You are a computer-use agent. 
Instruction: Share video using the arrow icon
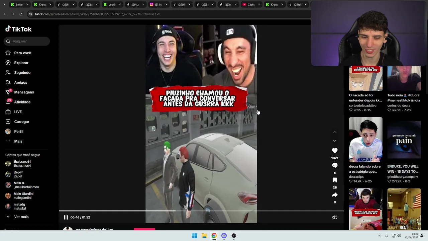(x=335, y=195)
